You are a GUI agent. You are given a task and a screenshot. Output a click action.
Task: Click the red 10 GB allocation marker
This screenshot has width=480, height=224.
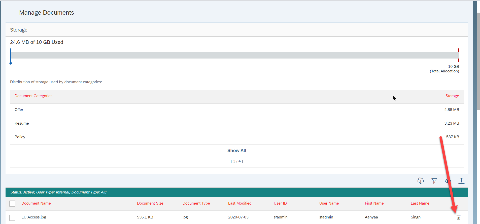(x=458, y=55)
